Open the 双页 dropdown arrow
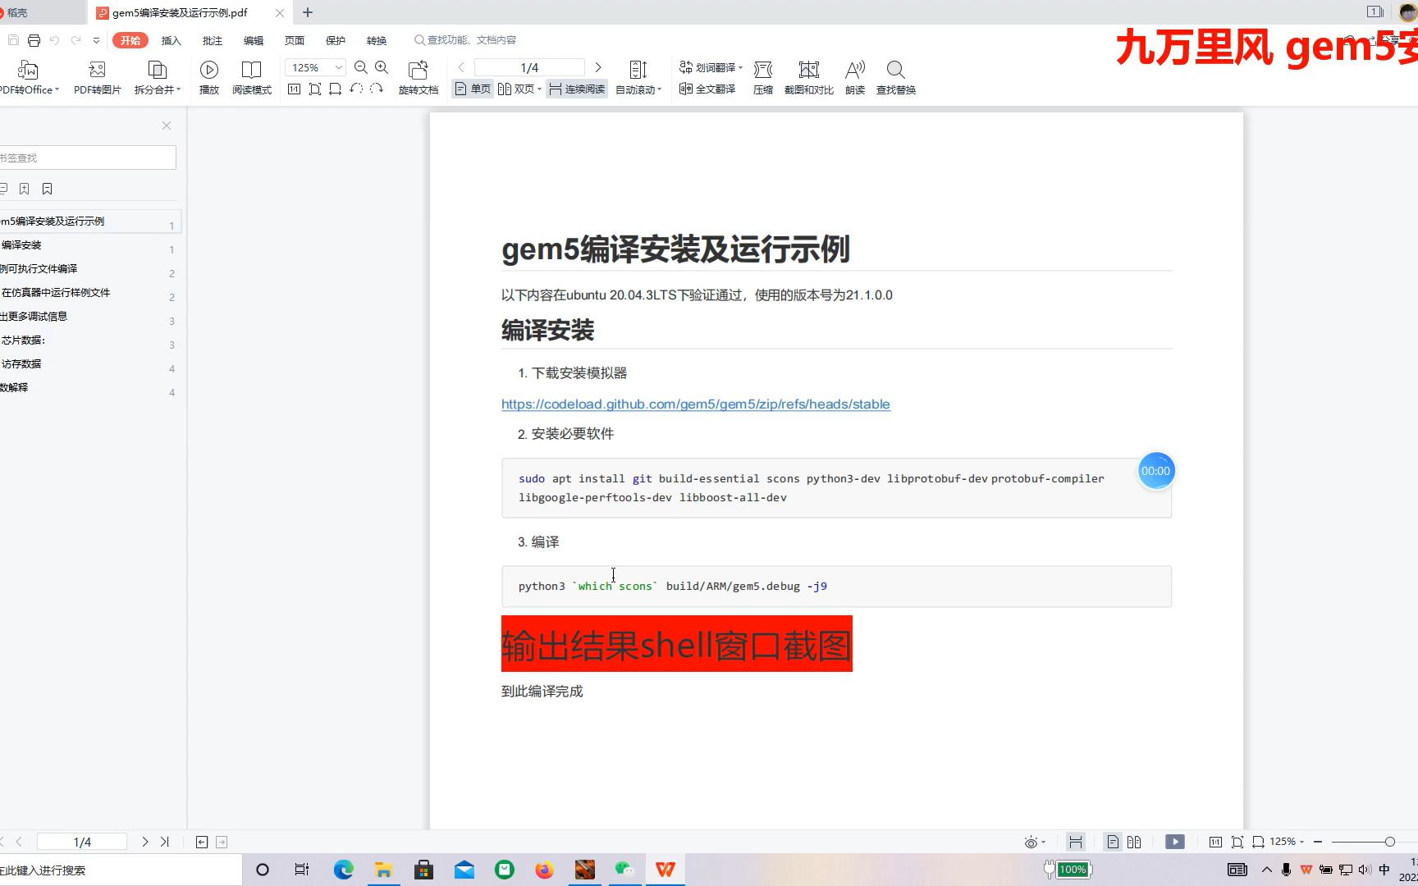This screenshot has width=1418, height=886. (539, 89)
